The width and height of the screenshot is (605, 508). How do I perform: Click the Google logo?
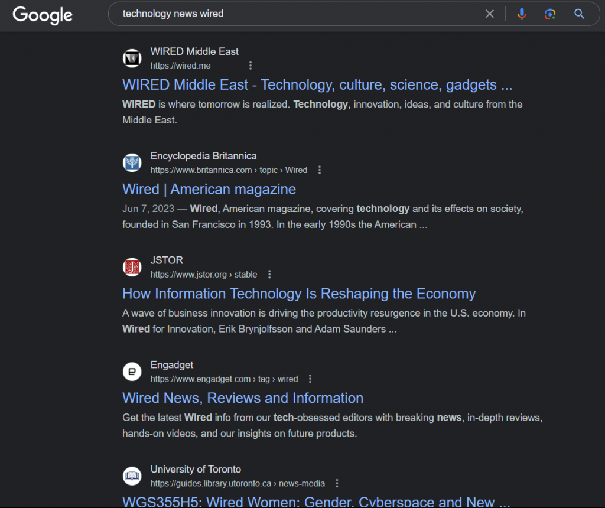point(43,15)
